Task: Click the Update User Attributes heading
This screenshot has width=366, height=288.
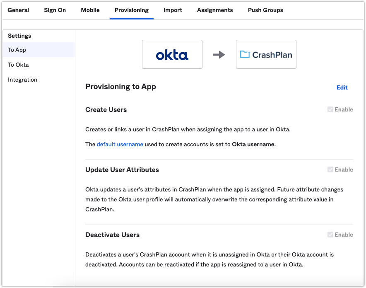Action: click(x=122, y=170)
